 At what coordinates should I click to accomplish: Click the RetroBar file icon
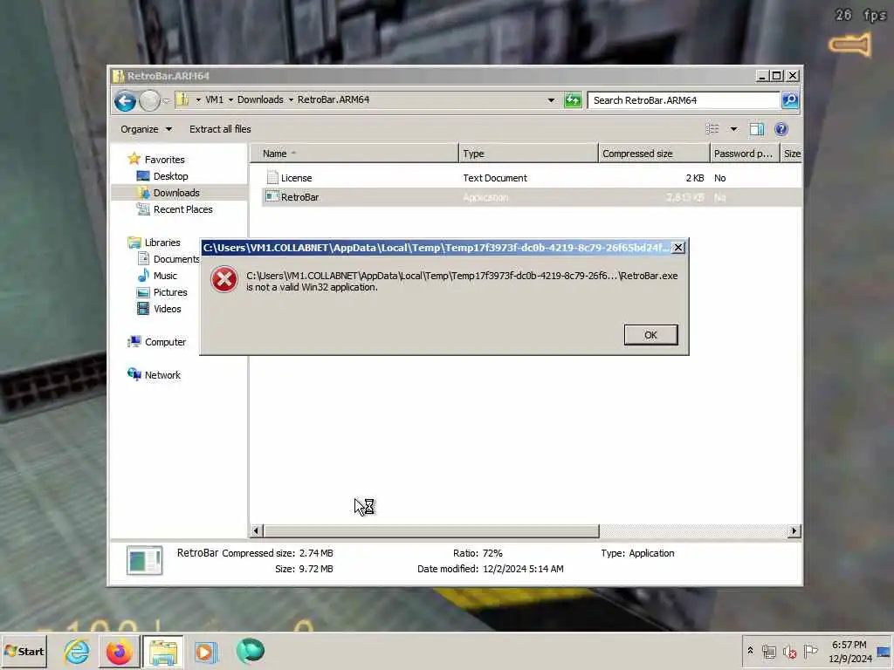click(272, 196)
